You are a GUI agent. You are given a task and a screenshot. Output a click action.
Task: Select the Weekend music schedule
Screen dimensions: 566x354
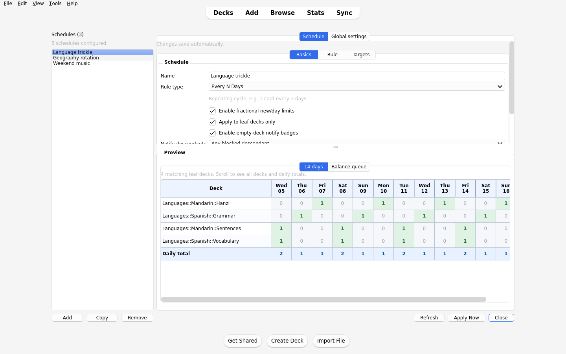(102, 63)
